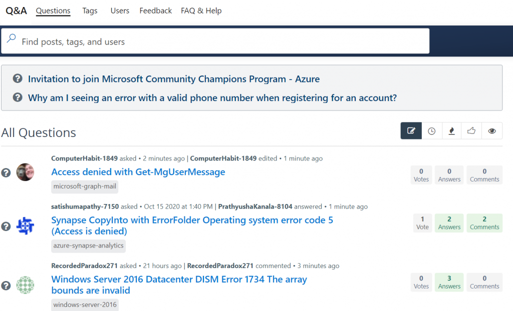Click ComputerHabit-1849 avatar image
This screenshot has width=513, height=311.
point(25,172)
